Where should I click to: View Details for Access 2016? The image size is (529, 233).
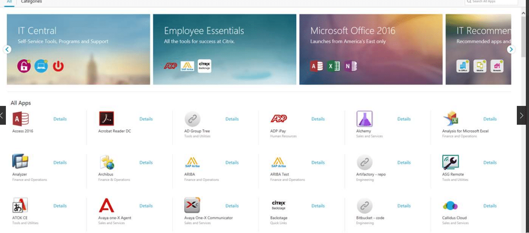pyautogui.click(x=60, y=119)
